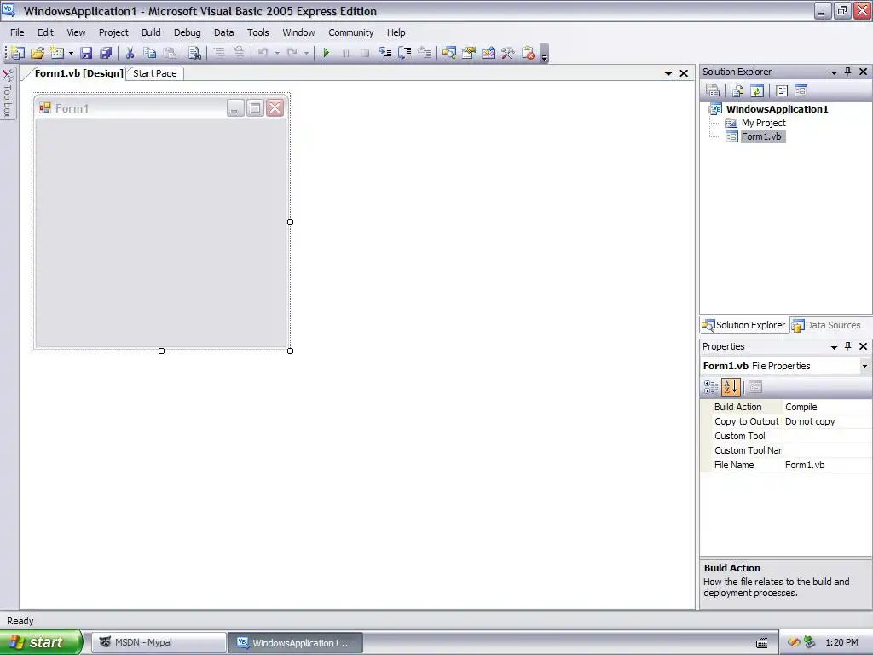
Task: Click the Stop Debugging square icon
Action: (x=365, y=53)
